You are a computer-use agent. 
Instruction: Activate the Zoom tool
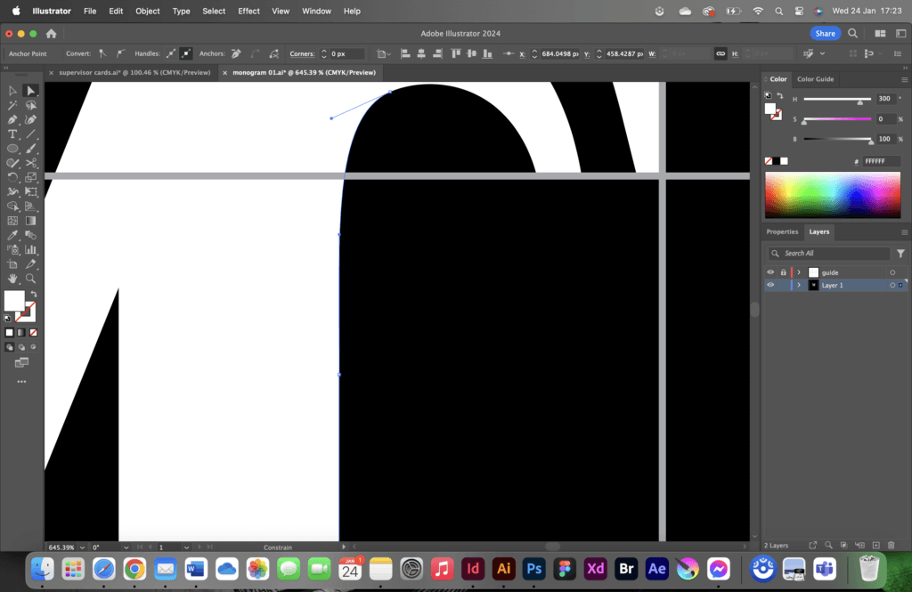29,277
